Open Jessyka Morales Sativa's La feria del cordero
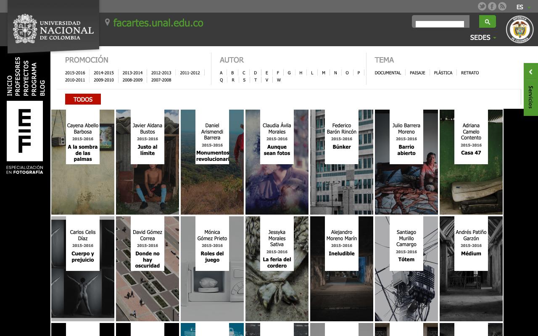The height and width of the screenshot is (336, 538). coord(277,269)
